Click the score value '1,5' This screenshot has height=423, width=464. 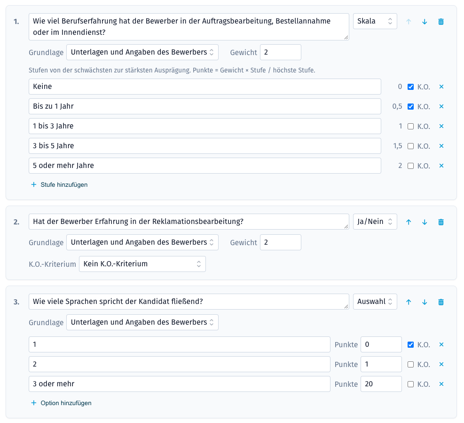click(397, 146)
